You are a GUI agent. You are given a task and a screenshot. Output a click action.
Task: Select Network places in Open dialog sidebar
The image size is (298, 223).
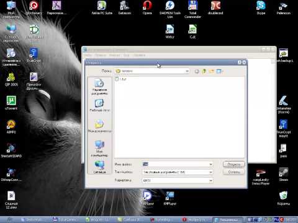[99, 167]
